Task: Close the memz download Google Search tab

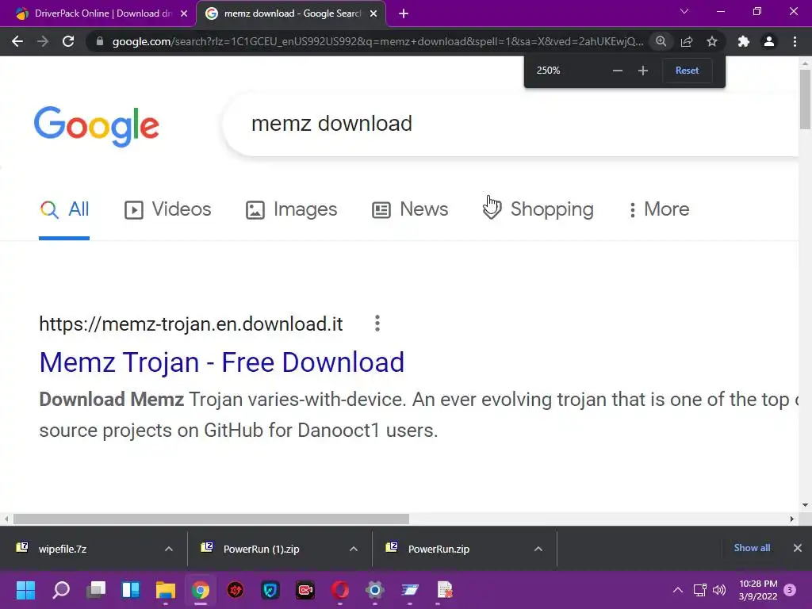Action: pos(373,13)
